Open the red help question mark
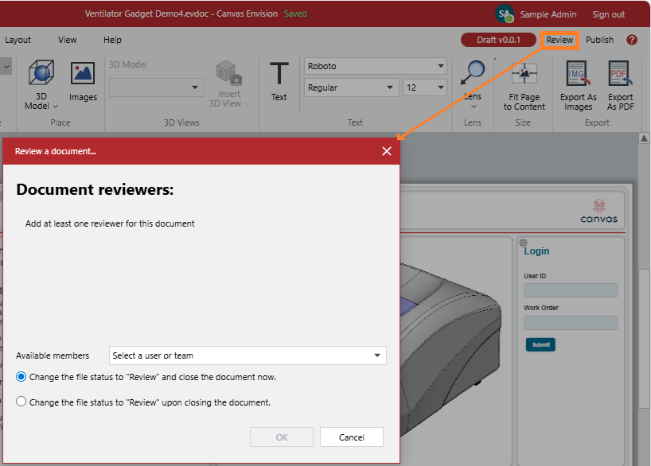This screenshot has width=651, height=466. [x=632, y=40]
